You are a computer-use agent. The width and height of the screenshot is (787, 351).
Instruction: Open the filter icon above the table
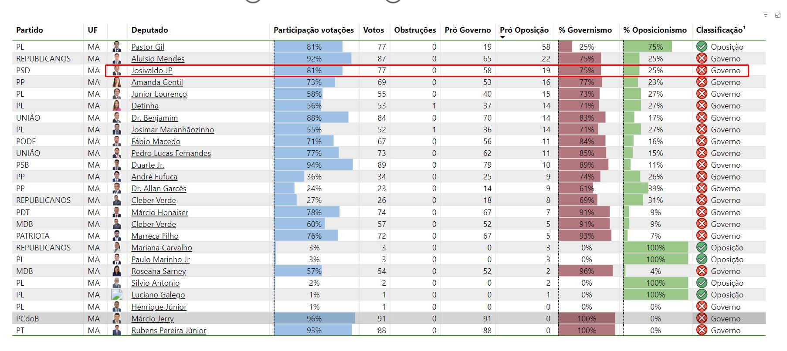[765, 15]
